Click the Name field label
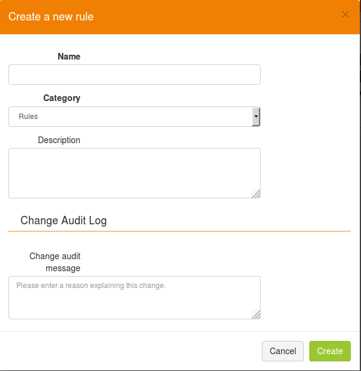361x371 pixels. (69, 57)
